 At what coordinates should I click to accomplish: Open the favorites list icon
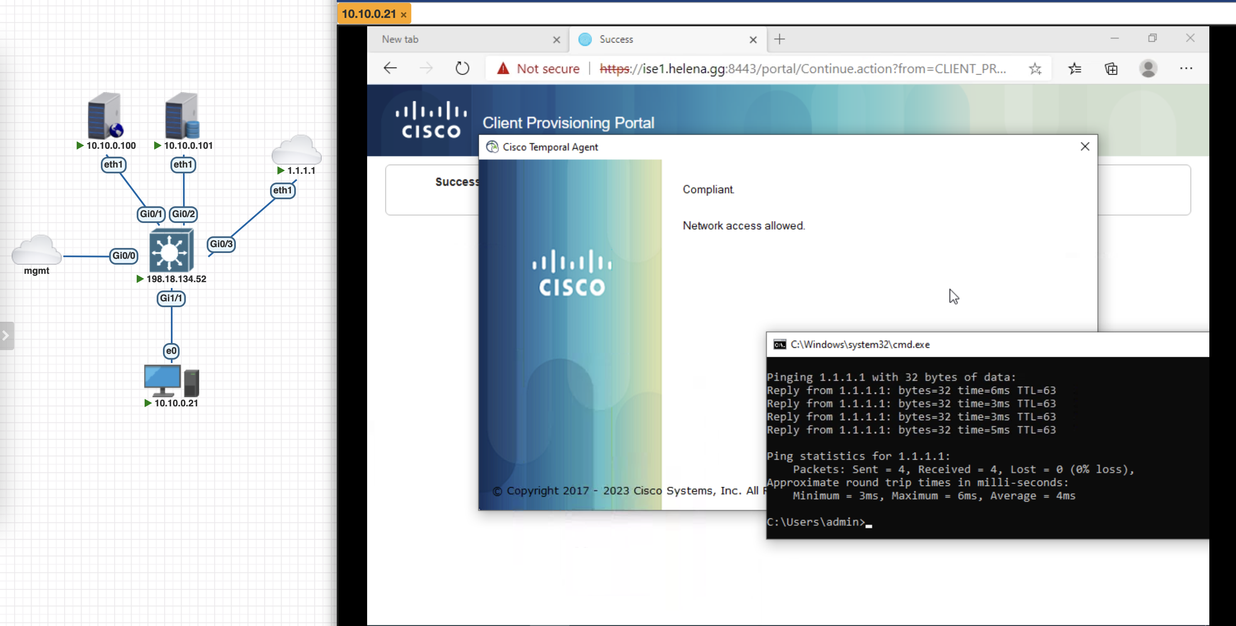(1074, 69)
